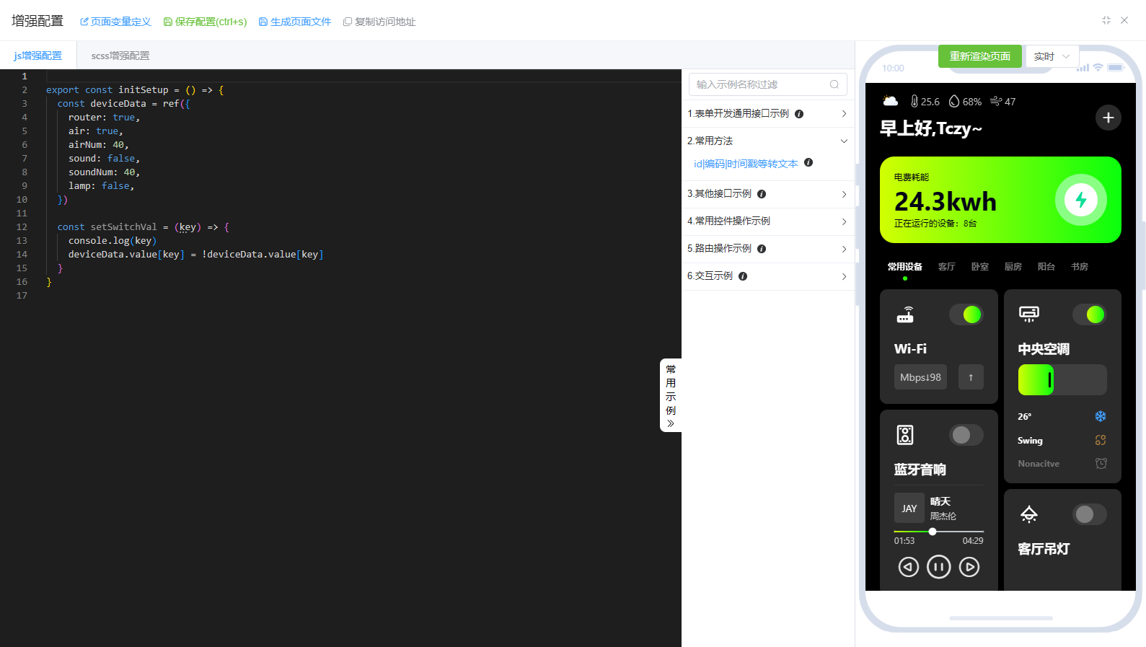Enable the 蓝牙音响 speaker switch

click(966, 435)
